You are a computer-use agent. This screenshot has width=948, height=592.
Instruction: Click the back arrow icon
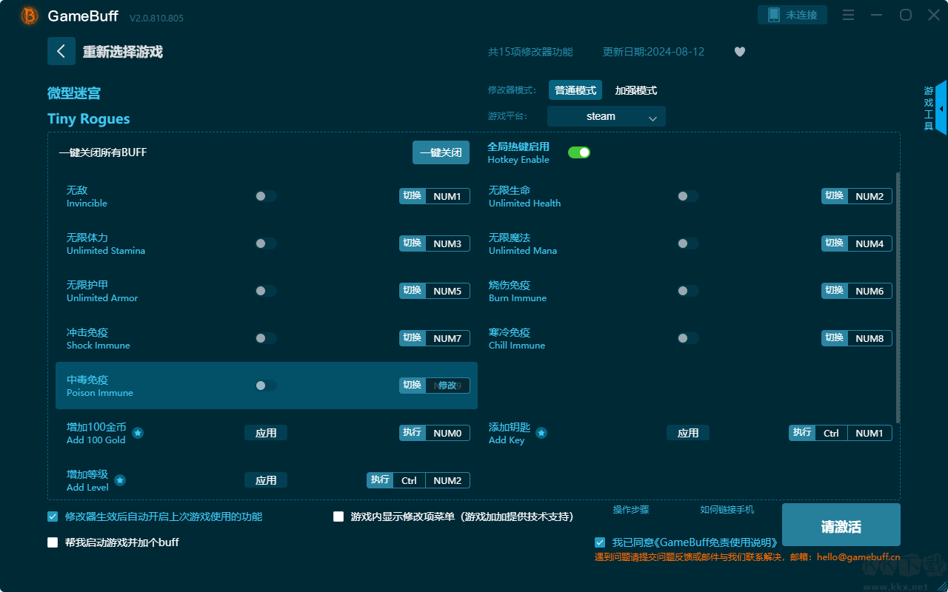tap(61, 51)
